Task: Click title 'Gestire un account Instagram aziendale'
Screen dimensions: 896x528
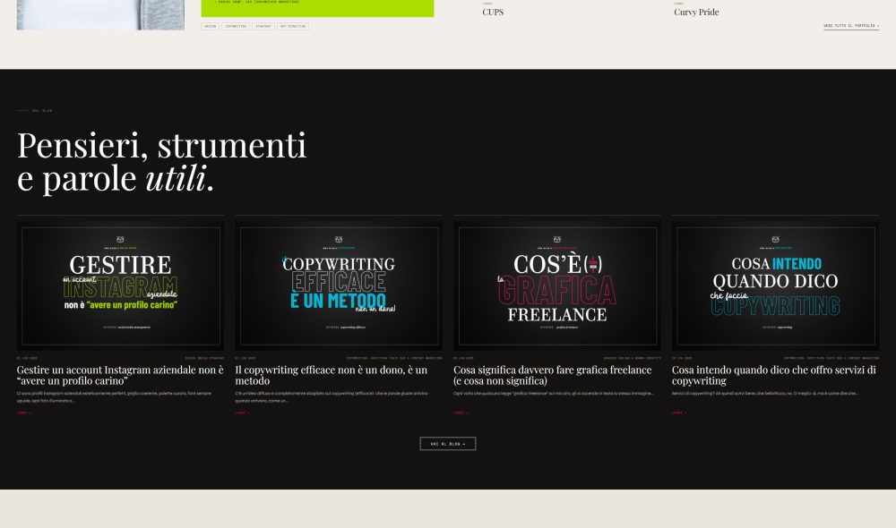Action: [120, 375]
